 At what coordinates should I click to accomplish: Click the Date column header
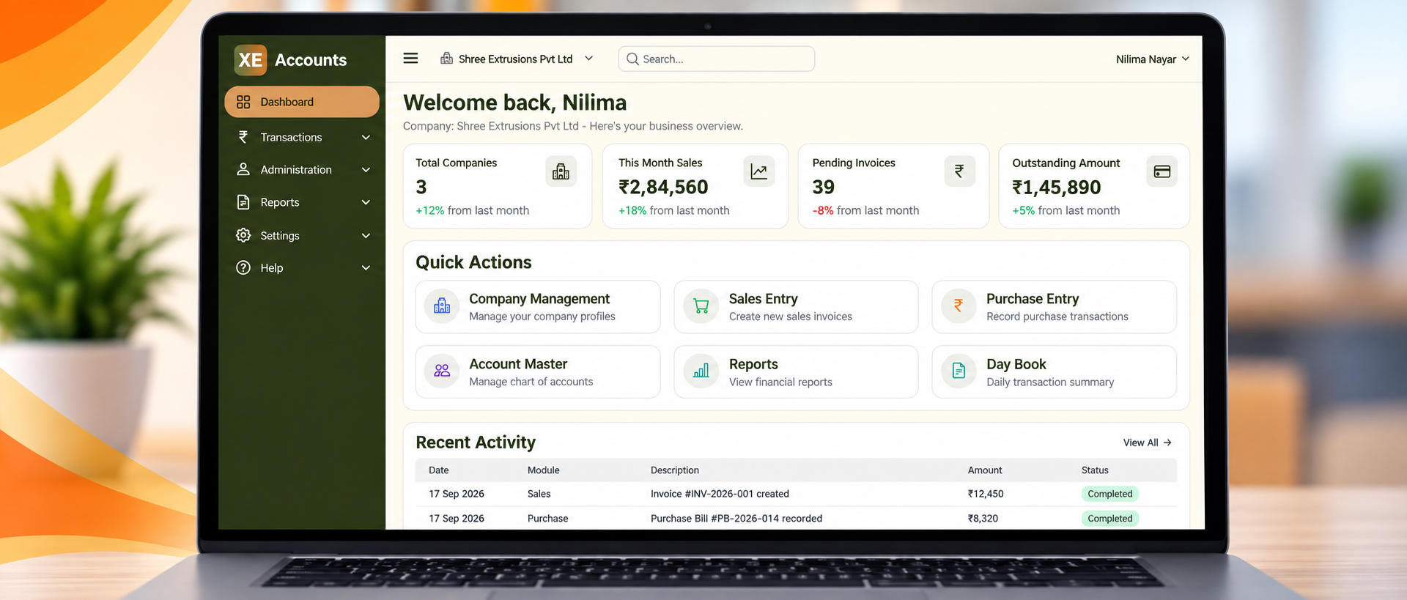pos(438,470)
